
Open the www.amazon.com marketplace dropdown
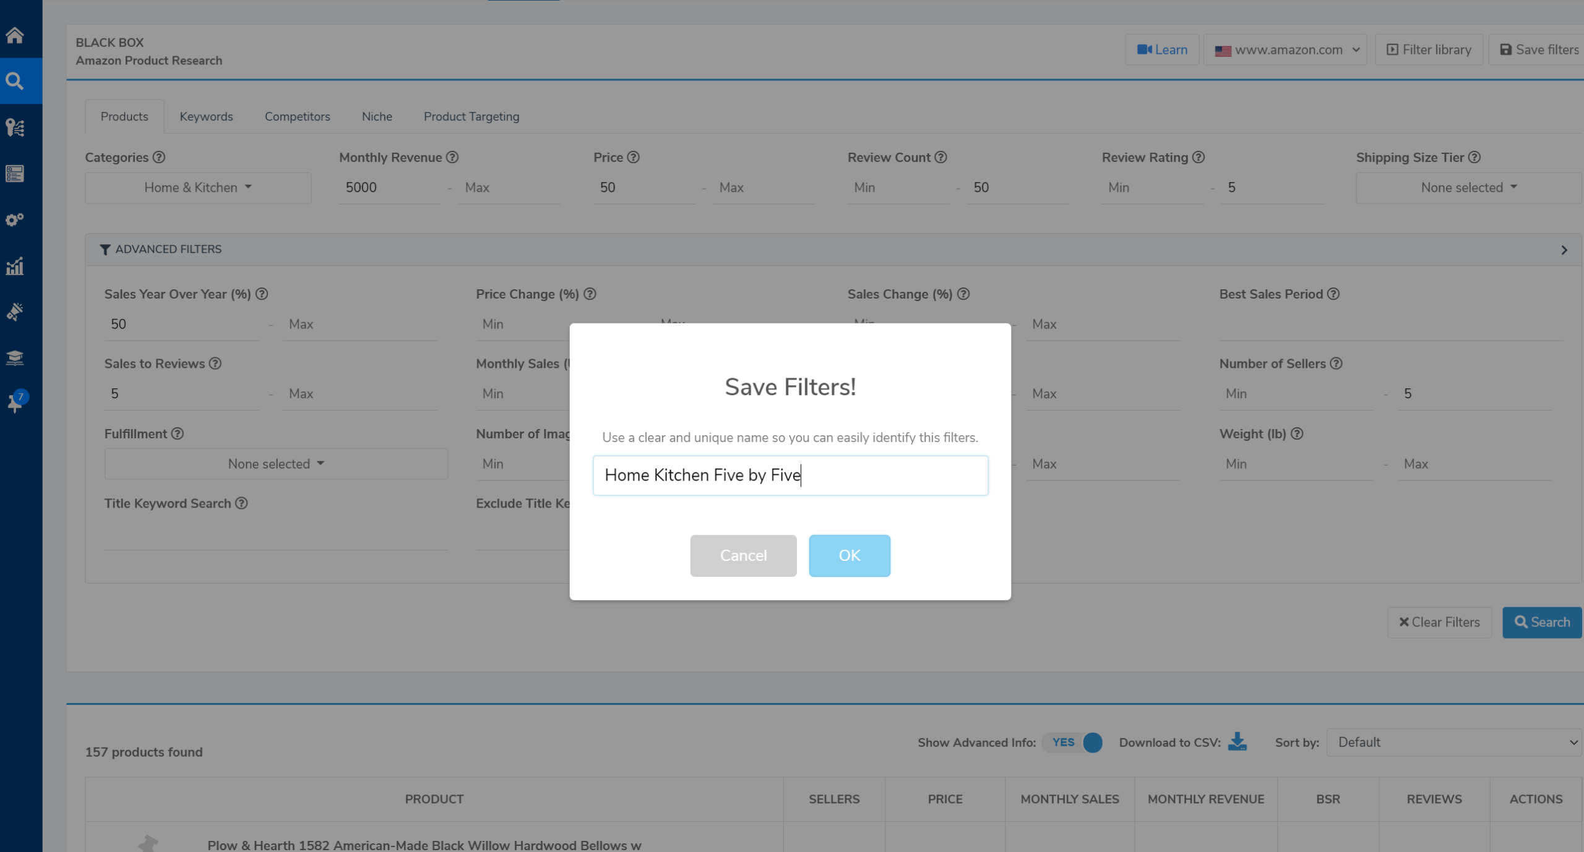point(1286,49)
